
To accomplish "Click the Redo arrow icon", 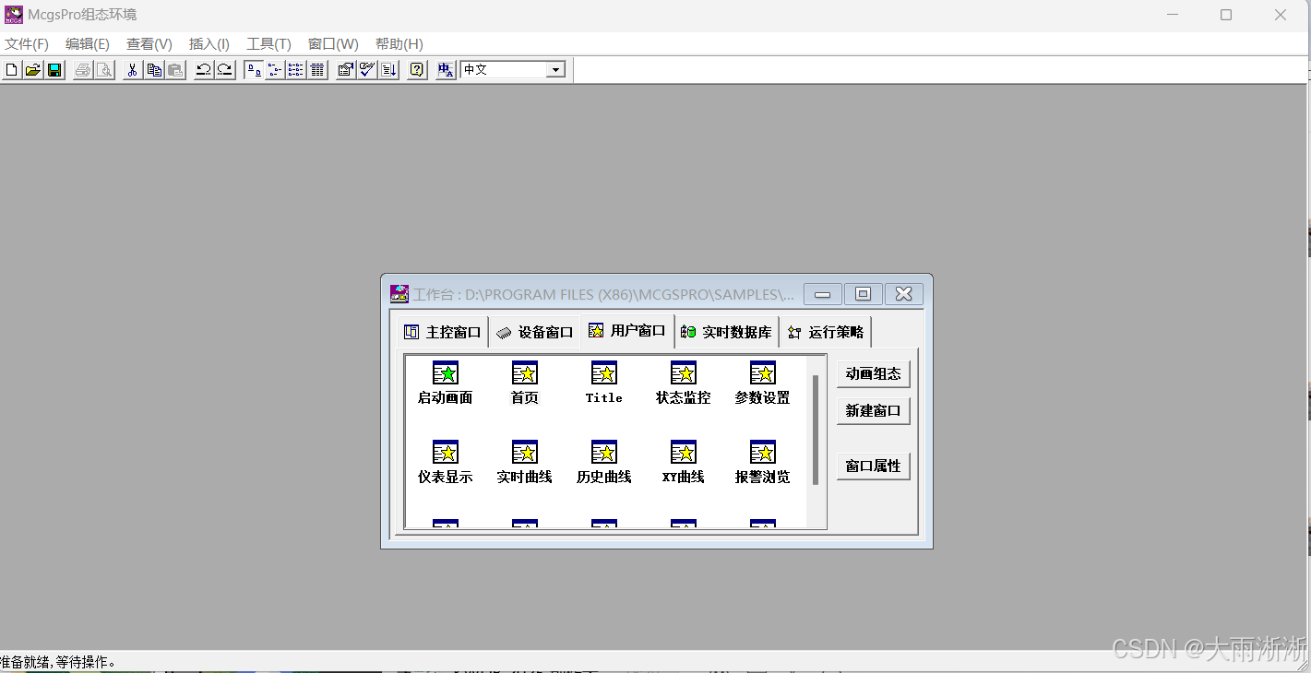I will click(225, 70).
